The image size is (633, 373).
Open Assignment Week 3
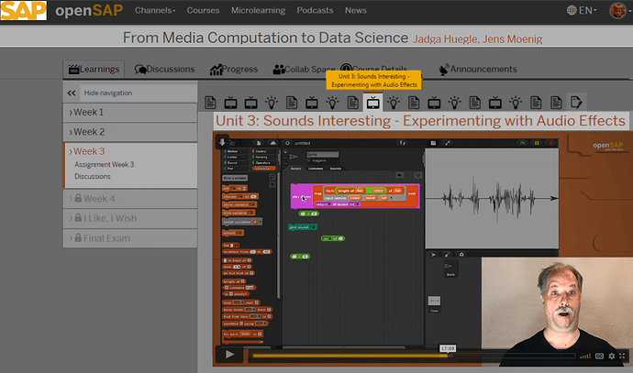pyautogui.click(x=105, y=165)
